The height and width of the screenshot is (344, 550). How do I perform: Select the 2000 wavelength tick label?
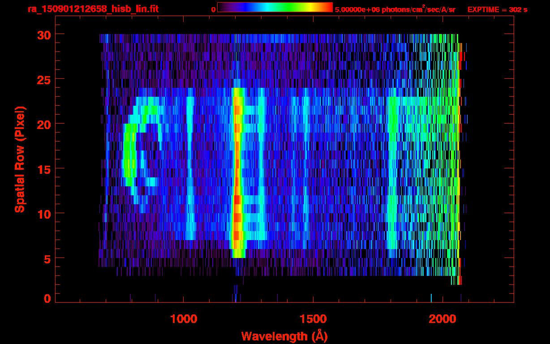[x=442, y=319]
